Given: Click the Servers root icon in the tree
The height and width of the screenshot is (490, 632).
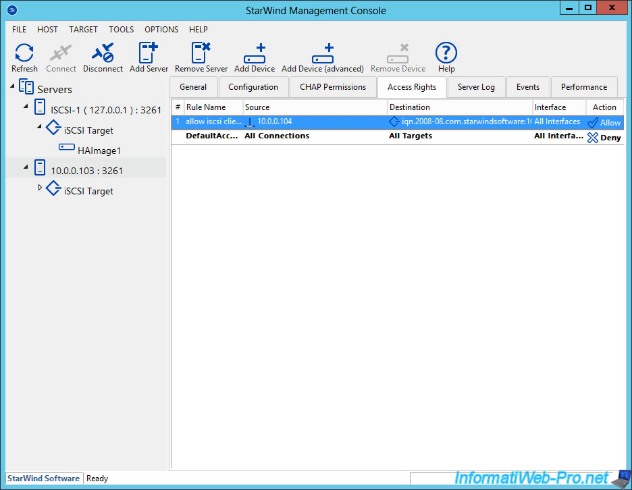Looking at the screenshot, I should click(26, 87).
